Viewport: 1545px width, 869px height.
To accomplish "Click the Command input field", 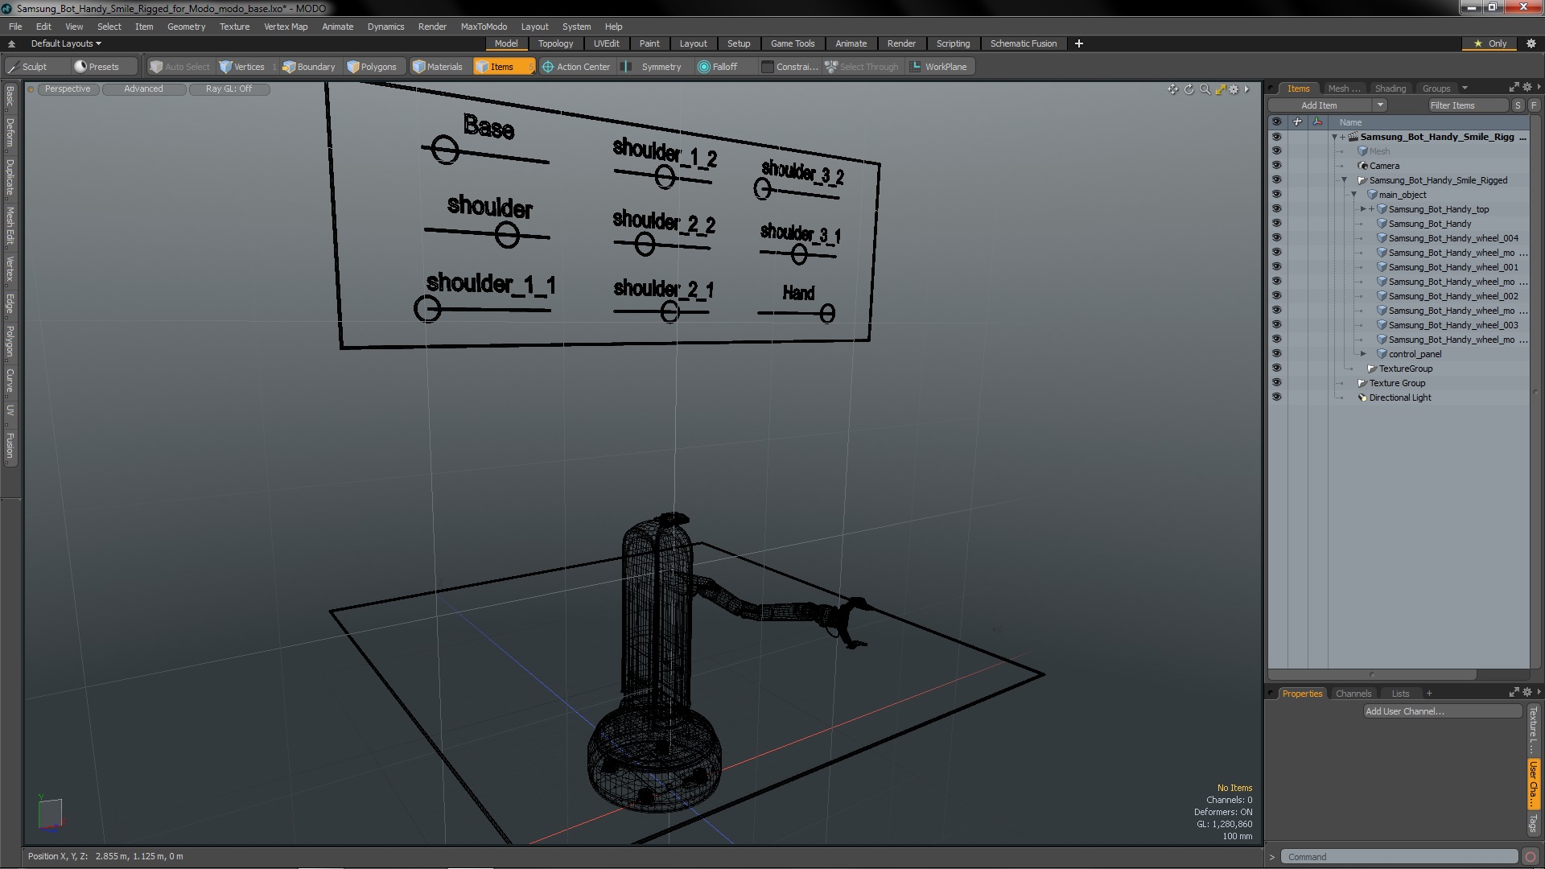I will click(1399, 857).
